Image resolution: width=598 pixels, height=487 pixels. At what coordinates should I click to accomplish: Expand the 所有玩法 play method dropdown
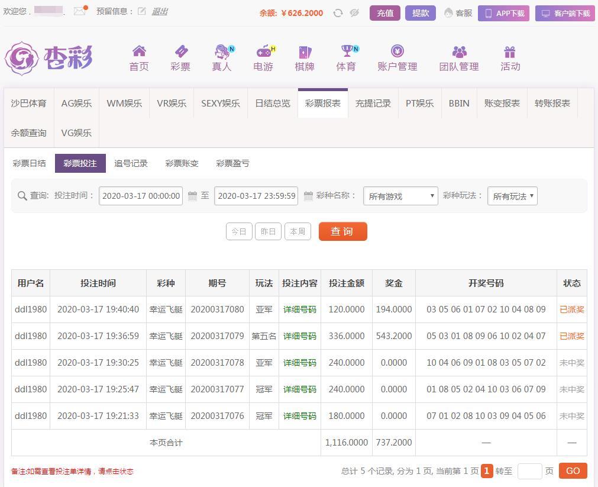click(x=512, y=196)
